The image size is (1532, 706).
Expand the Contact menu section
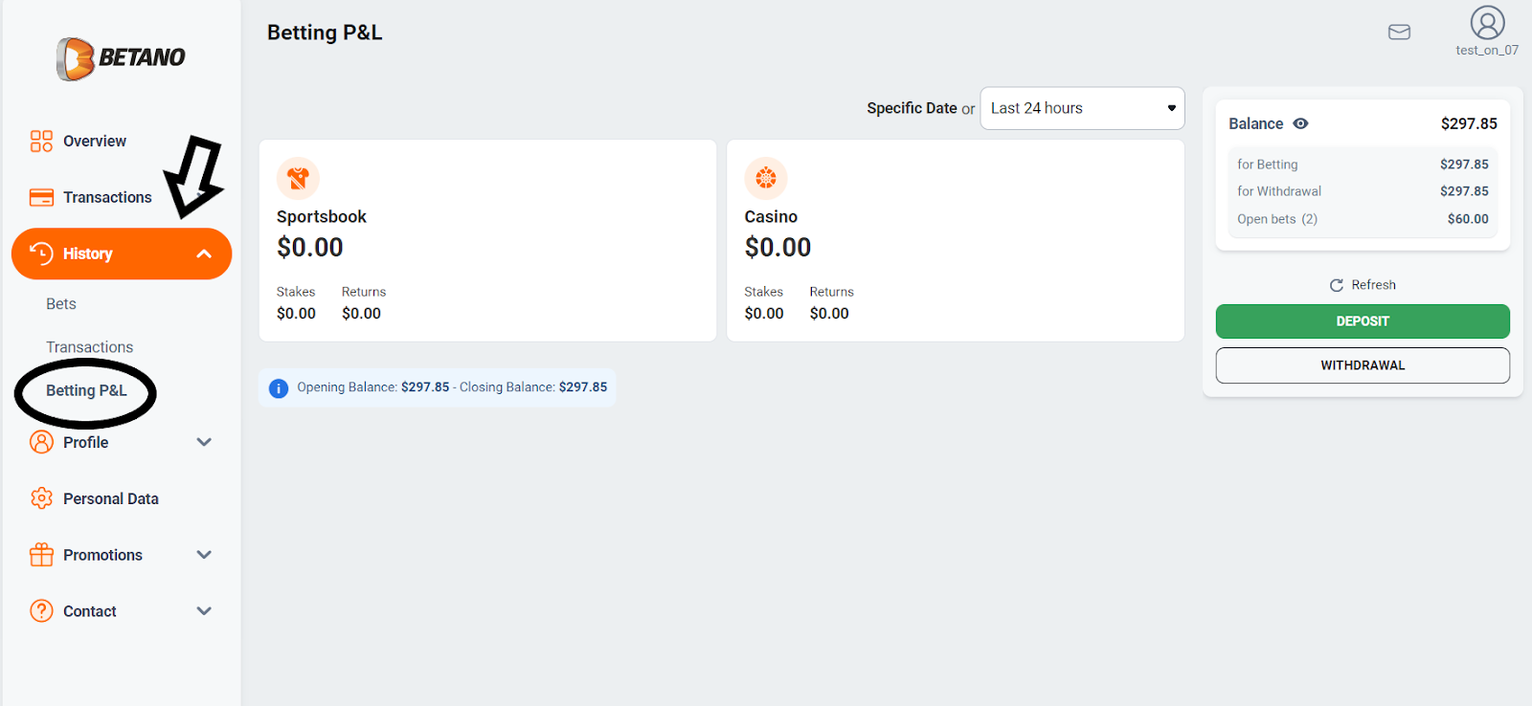tap(203, 611)
